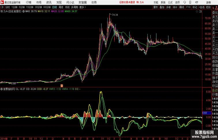
Task: Click the MA60: 34.57 label
Action: [71, 11]
